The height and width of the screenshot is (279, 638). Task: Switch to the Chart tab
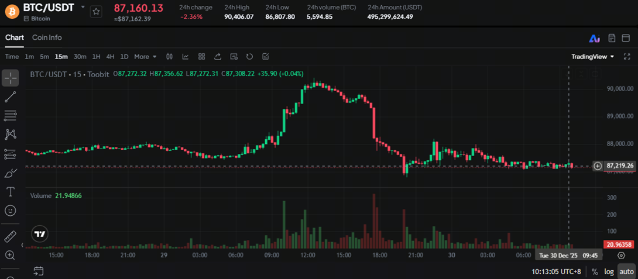[15, 37]
